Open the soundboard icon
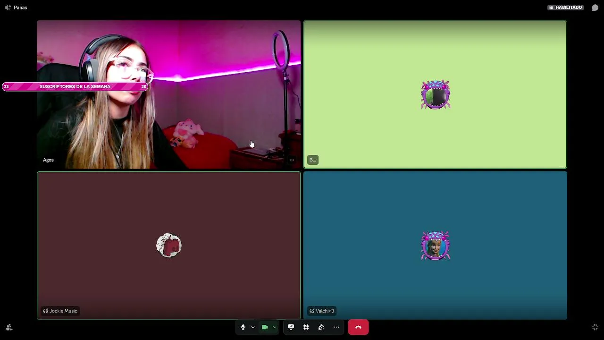Viewport: 604px width, 340px height. pos(321,327)
